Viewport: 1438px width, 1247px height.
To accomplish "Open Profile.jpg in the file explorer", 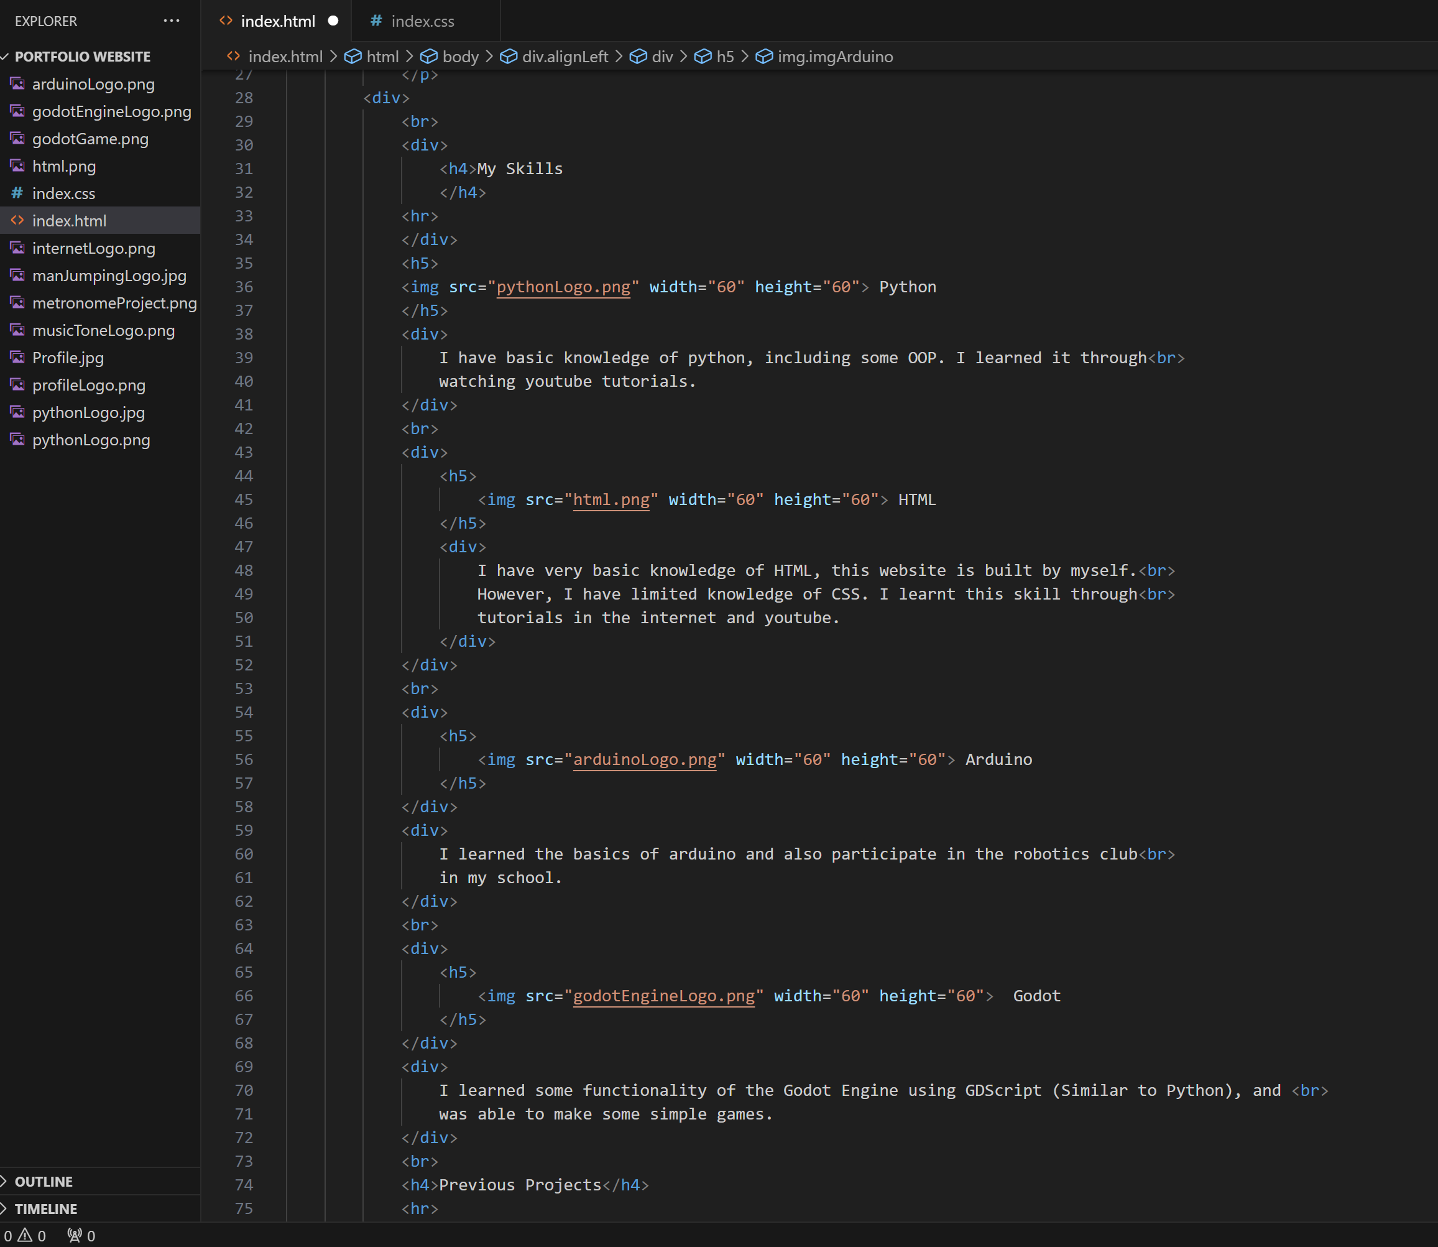I will [x=68, y=358].
